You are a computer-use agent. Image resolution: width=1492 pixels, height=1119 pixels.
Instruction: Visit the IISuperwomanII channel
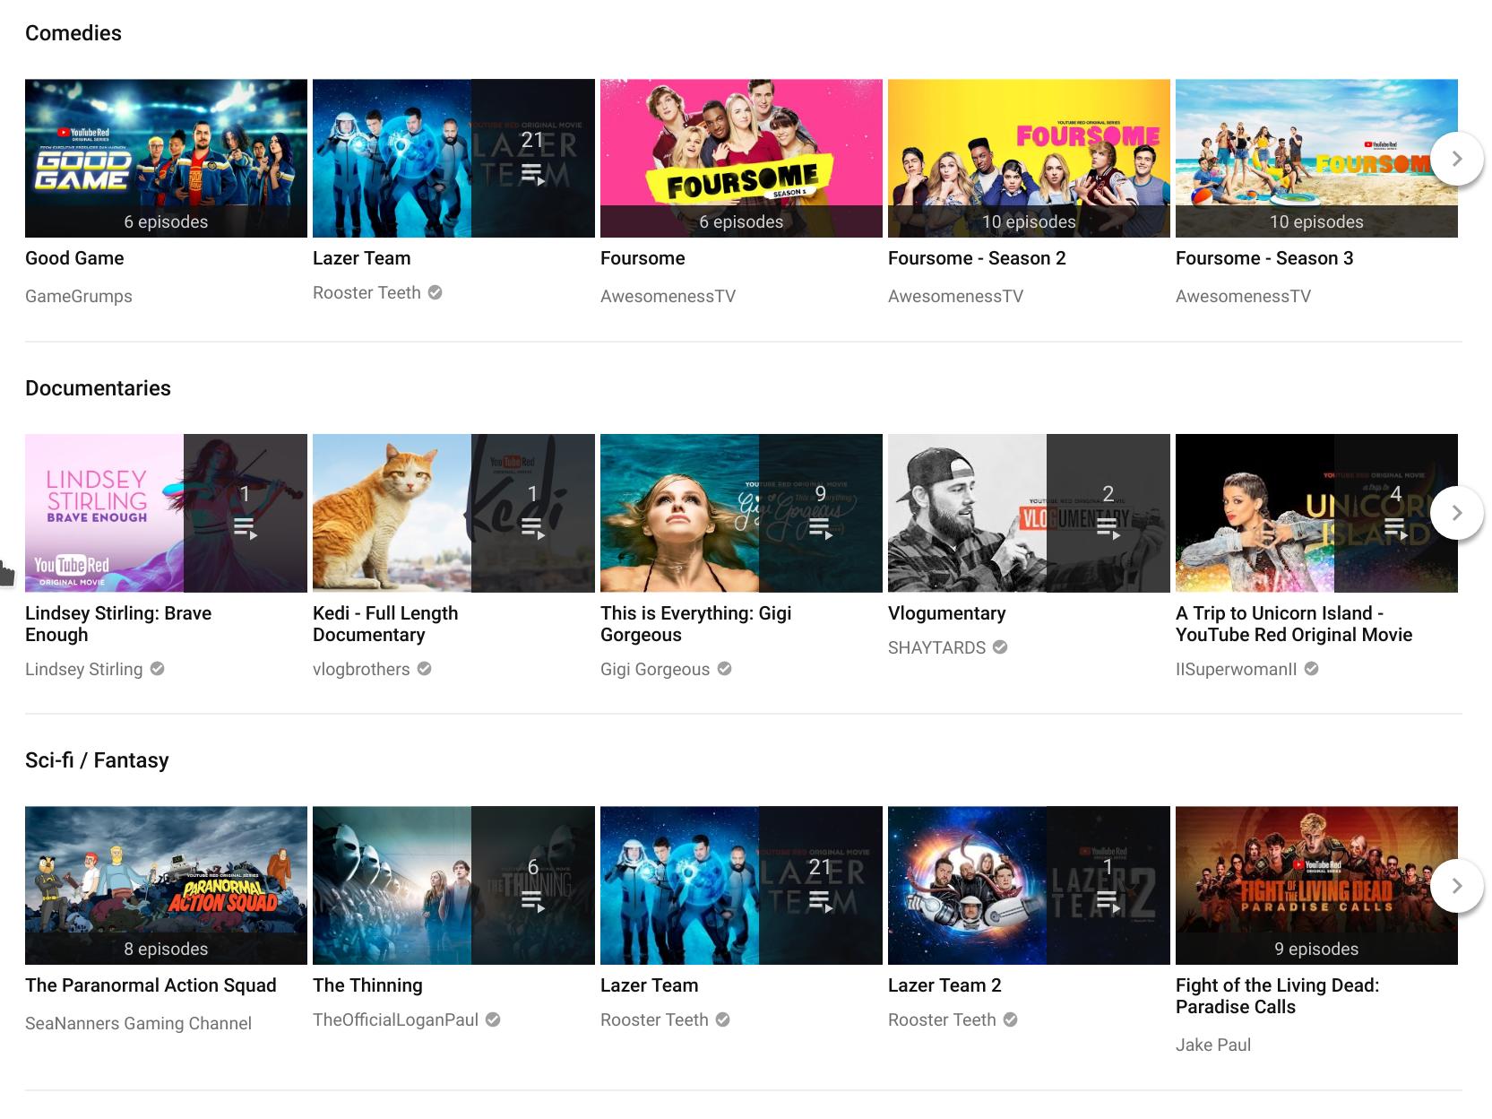(x=1236, y=669)
